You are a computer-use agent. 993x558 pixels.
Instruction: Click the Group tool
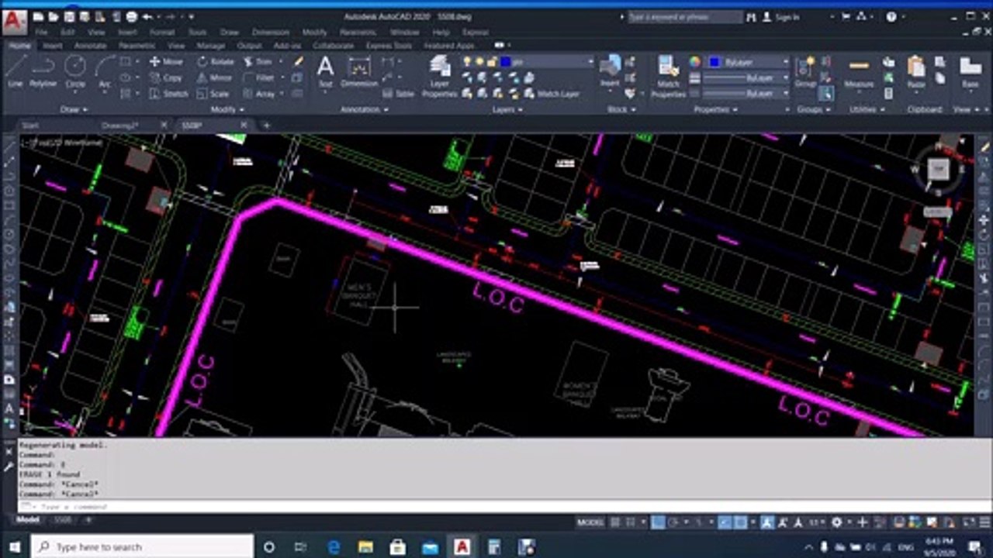coord(805,71)
